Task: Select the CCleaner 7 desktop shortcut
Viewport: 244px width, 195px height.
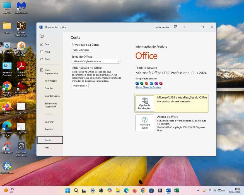Action: coord(7,148)
